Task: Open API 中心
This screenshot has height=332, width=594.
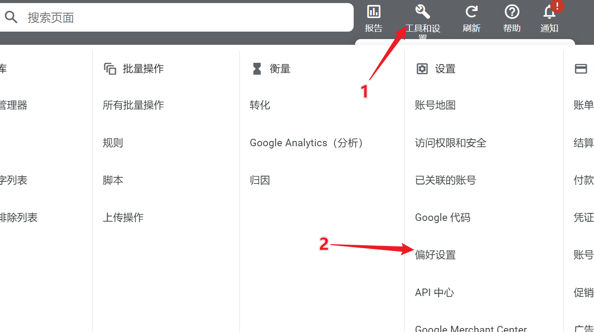Action: point(434,292)
